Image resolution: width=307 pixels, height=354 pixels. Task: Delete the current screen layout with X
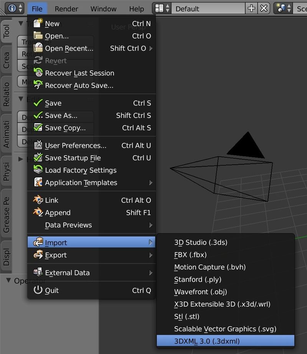click(x=264, y=8)
